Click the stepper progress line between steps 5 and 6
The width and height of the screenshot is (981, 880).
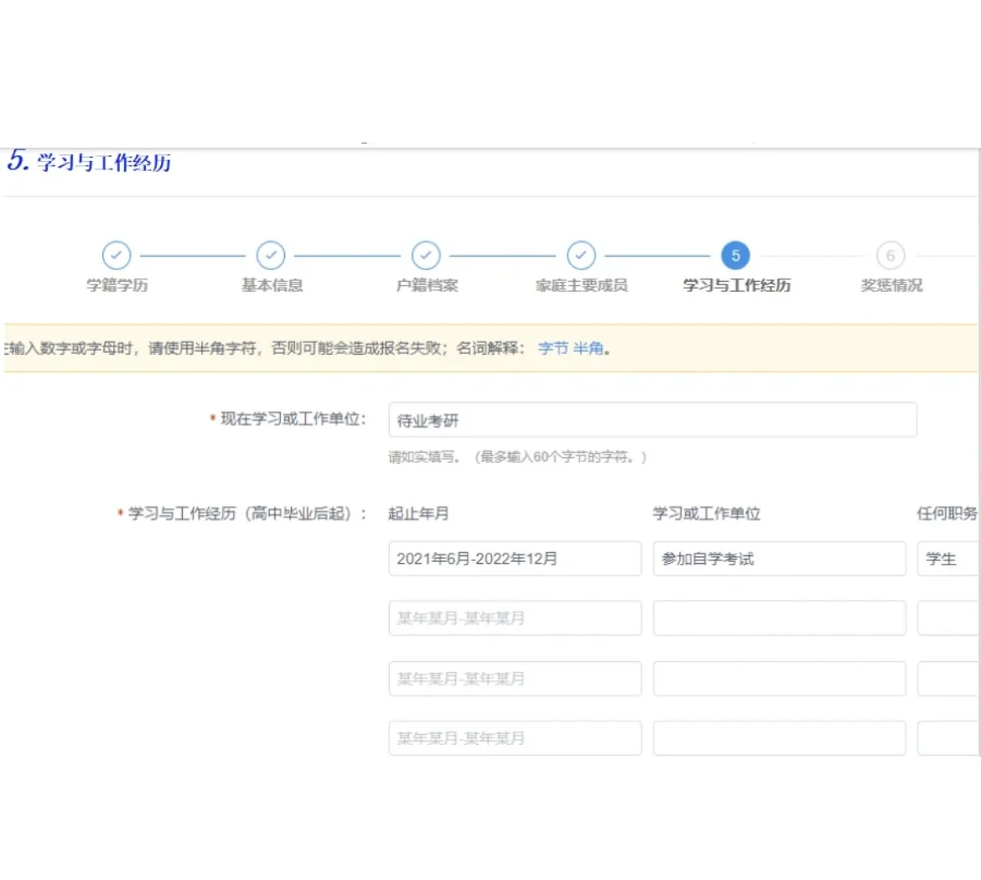(812, 255)
